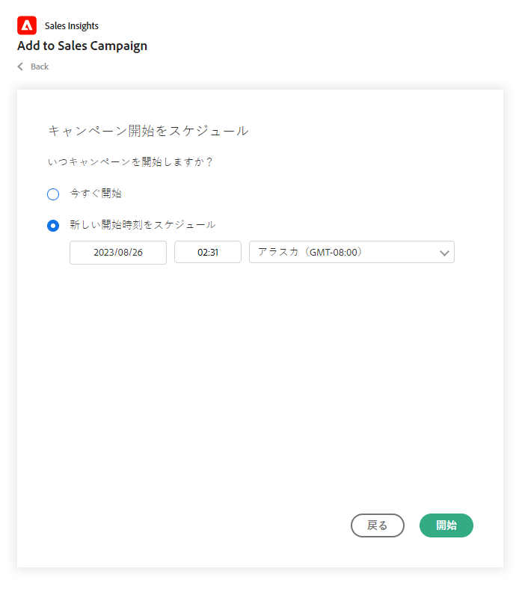Viewport: 519px width, 595px height.
Task: Click the date field showing 2023/08/26
Action: (118, 253)
